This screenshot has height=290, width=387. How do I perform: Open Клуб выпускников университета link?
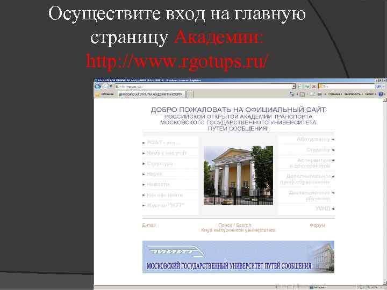tap(238, 230)
